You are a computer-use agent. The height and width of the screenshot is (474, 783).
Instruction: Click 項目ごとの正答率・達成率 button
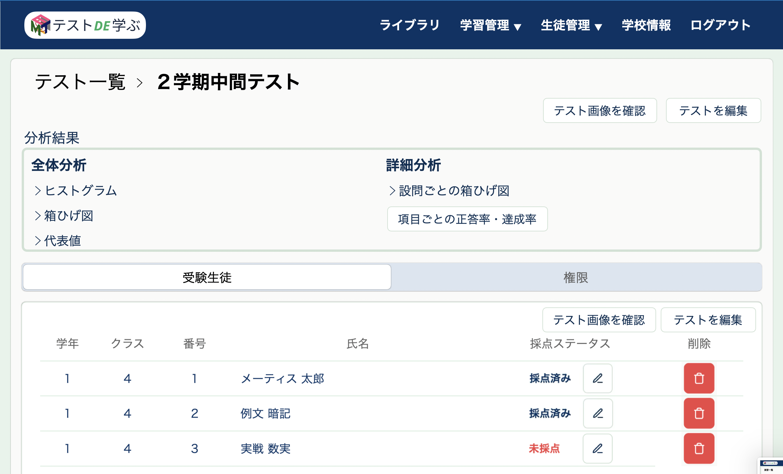pyautogui.click(x=467, y=219)
